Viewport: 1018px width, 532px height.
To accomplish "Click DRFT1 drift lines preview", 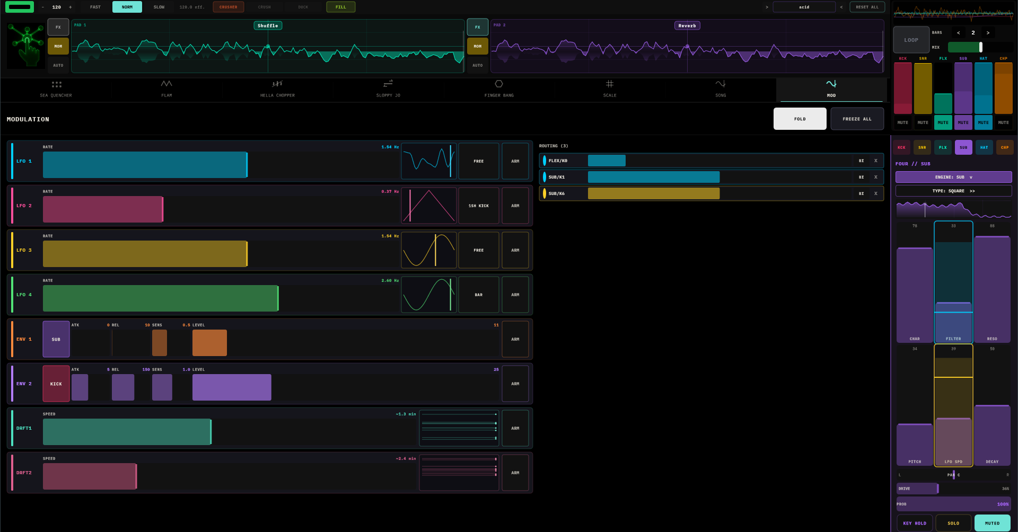I will pos(459,428).
